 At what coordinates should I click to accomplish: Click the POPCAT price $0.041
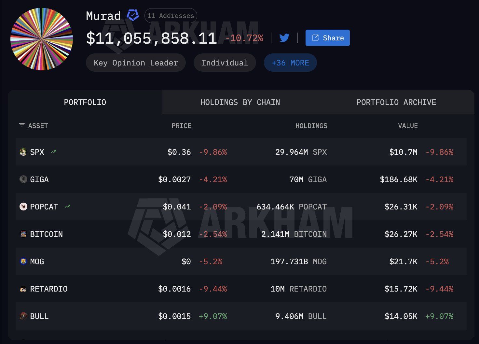(x=177, y=207)
